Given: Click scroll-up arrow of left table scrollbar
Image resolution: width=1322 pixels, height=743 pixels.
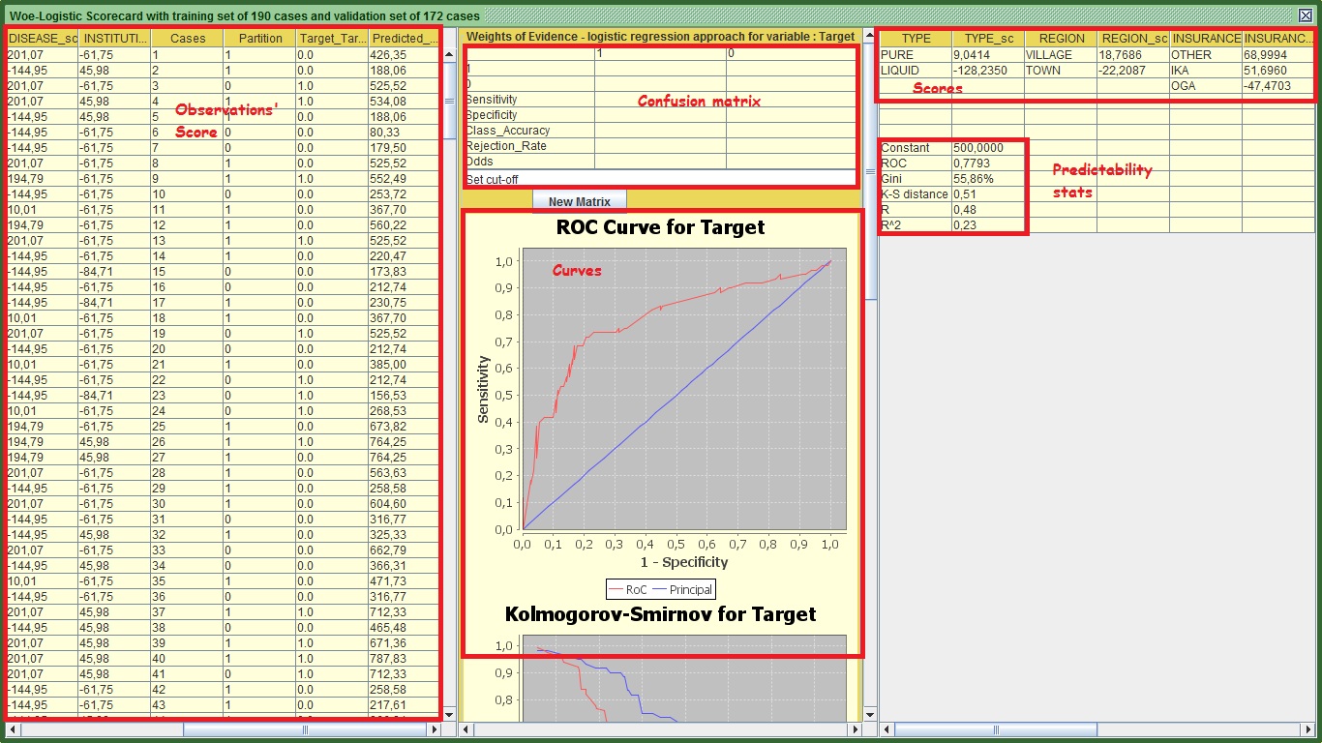Looking at the screenshot, I should [450, 55].
